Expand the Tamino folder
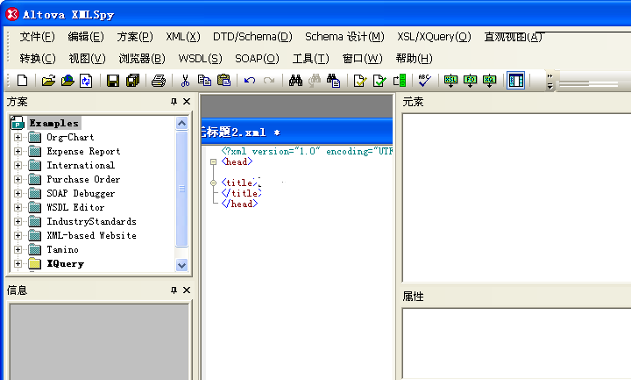Viewport: 631px width, 380px height. [x=18, y=249]
